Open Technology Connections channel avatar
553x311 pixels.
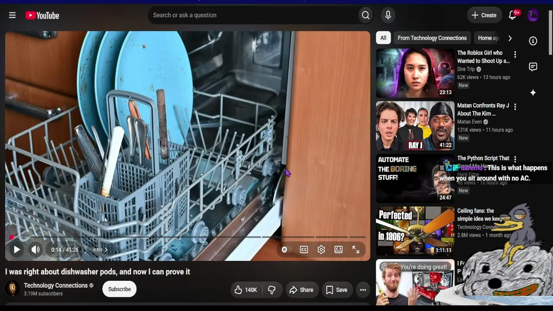(12, 289)
